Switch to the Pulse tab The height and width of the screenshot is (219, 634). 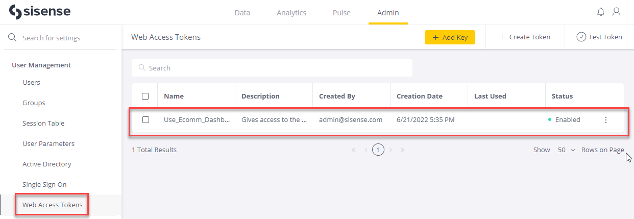tap(342, 13)
